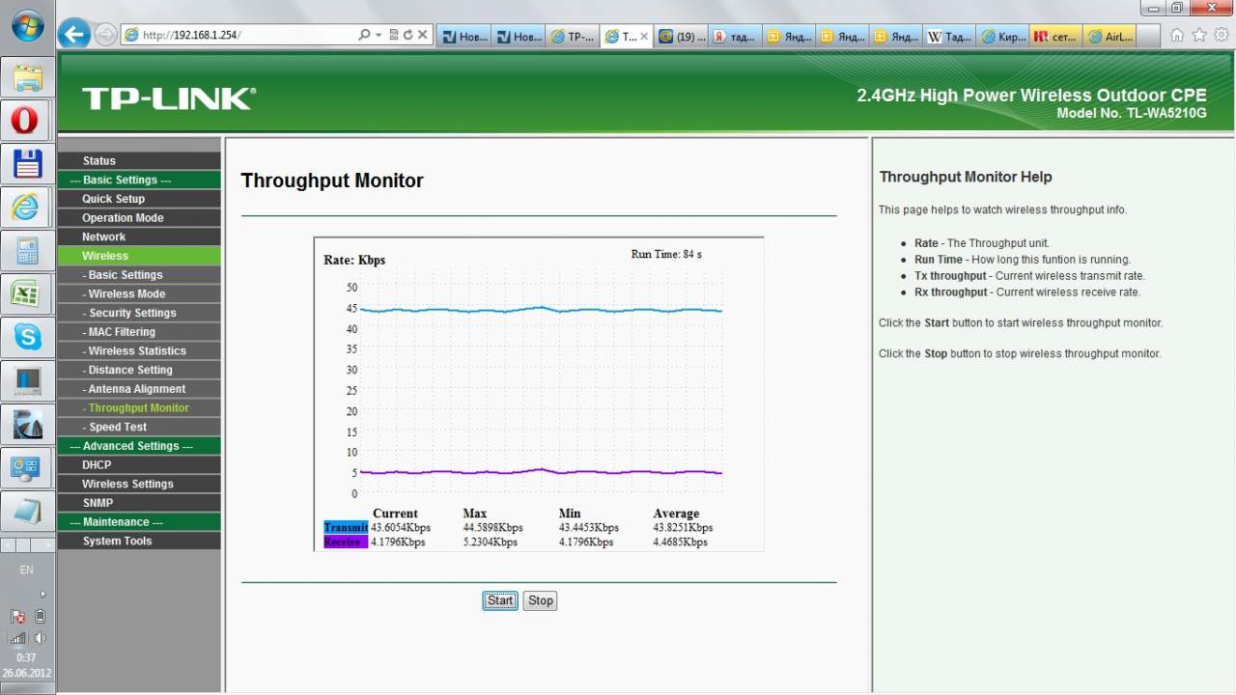Screen dimensions: 1236x695
Task: Open Skype from the taskbar
Action: [27, 337]
